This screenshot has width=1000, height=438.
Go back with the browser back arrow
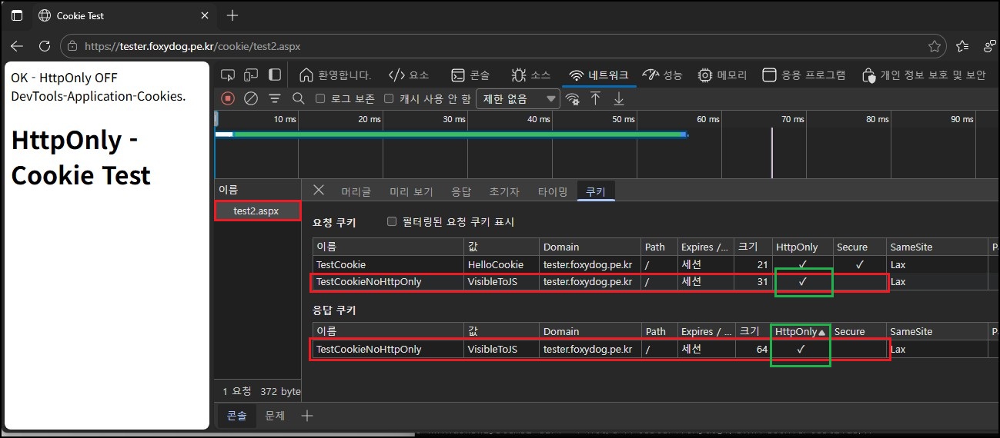tap(17, 46)
